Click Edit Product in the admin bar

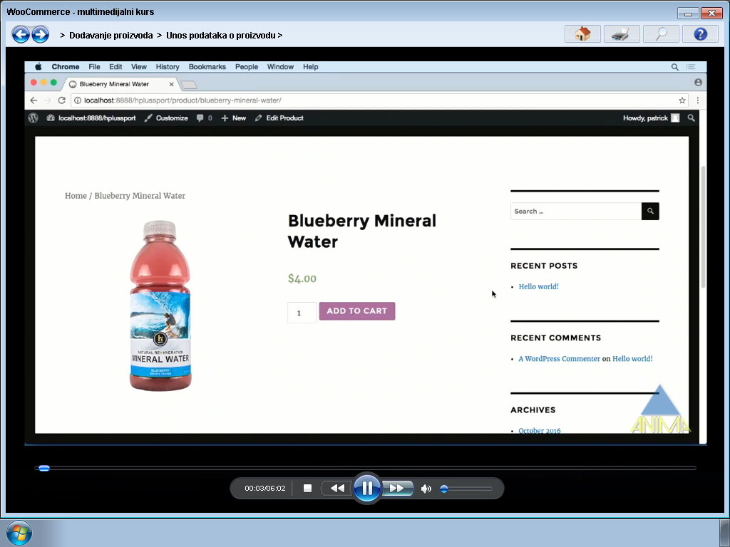tap(284, 118)
